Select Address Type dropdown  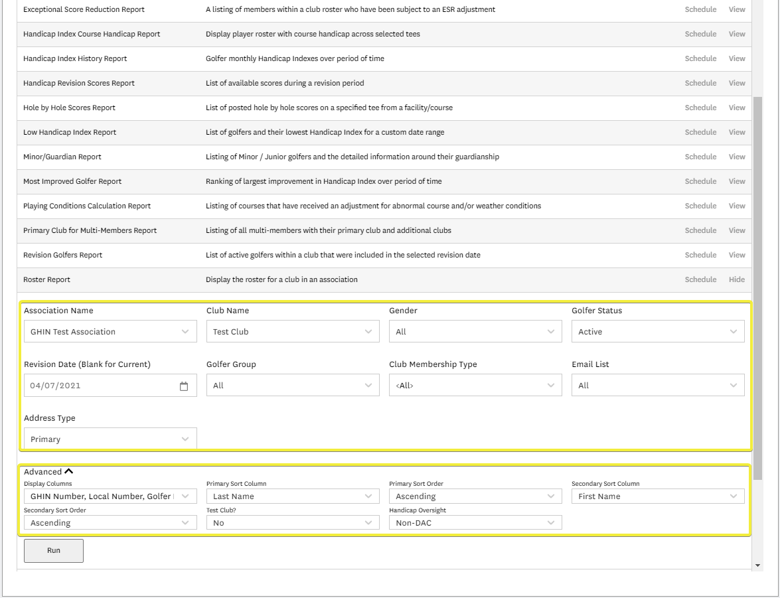coord(110,439)
